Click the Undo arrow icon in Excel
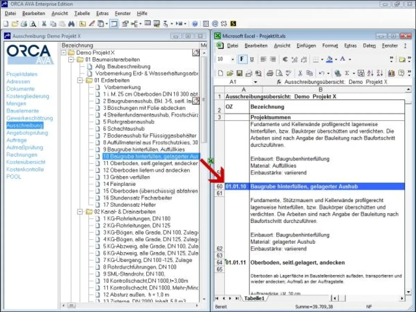 322,73
